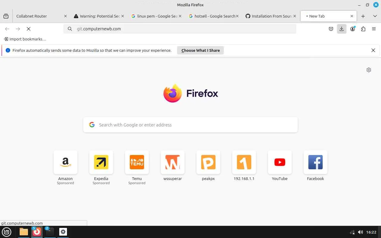Personalize the new tab with gear icon
The width and height of the screenshot is (381, 238).
pos(369,70)
